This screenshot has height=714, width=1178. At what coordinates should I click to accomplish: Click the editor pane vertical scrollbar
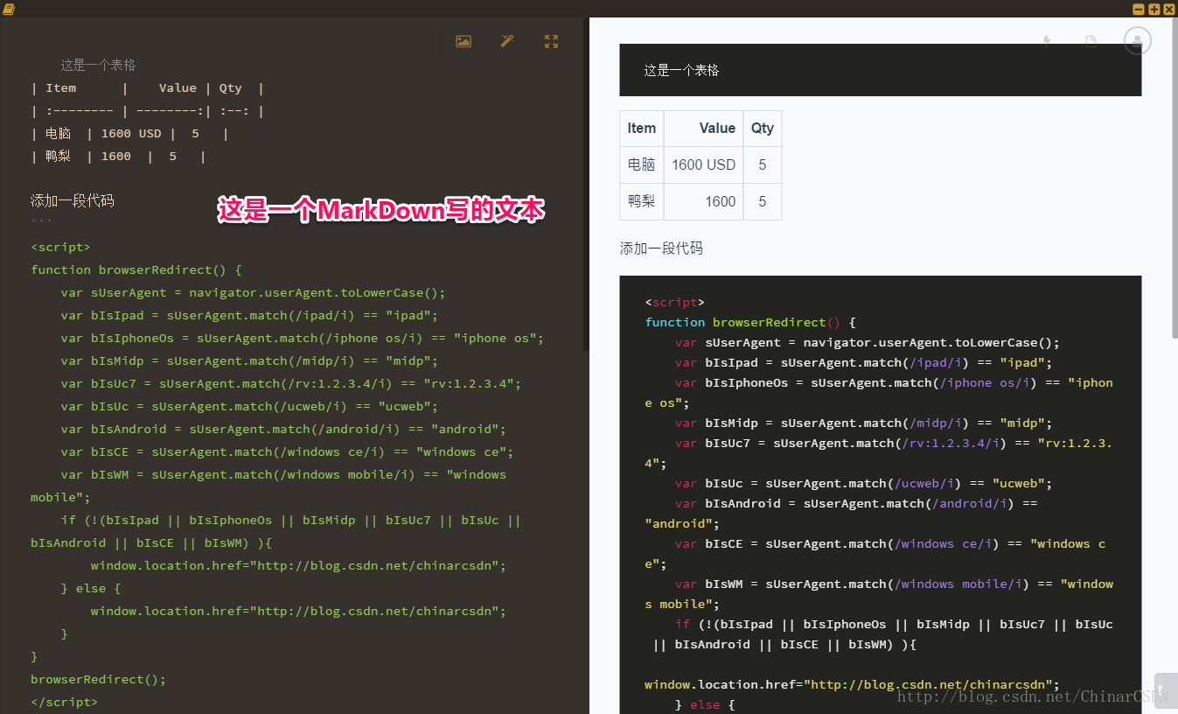pyautogui.click(x=586, y=184)
